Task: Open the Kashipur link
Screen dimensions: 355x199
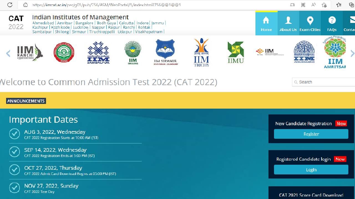Action: 40,27
